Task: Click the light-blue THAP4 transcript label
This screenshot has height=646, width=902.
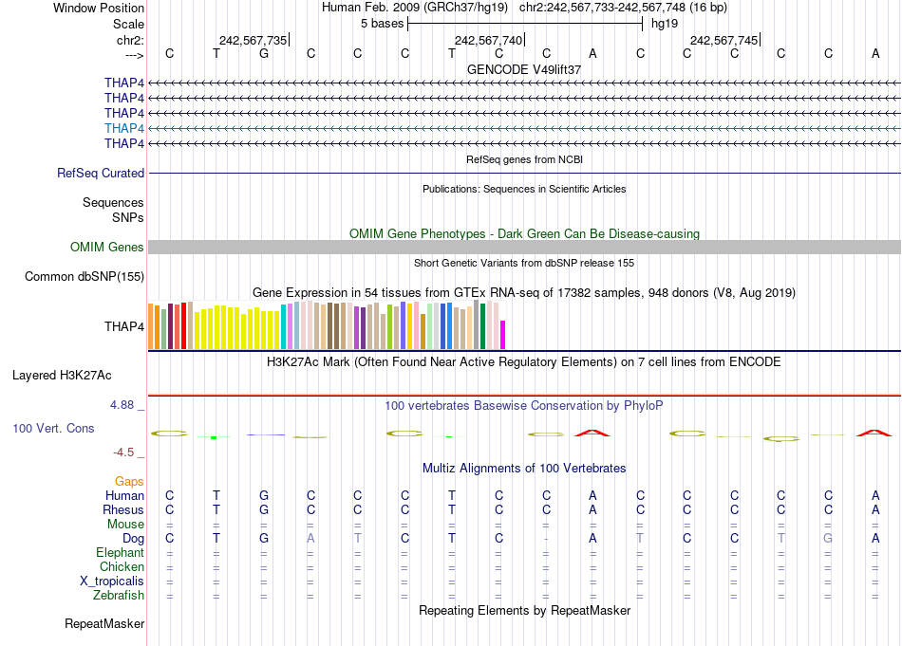Action: (x=124, y=128)
